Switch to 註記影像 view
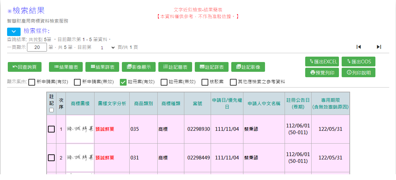The image size is (396, 180). coord(248,67)
